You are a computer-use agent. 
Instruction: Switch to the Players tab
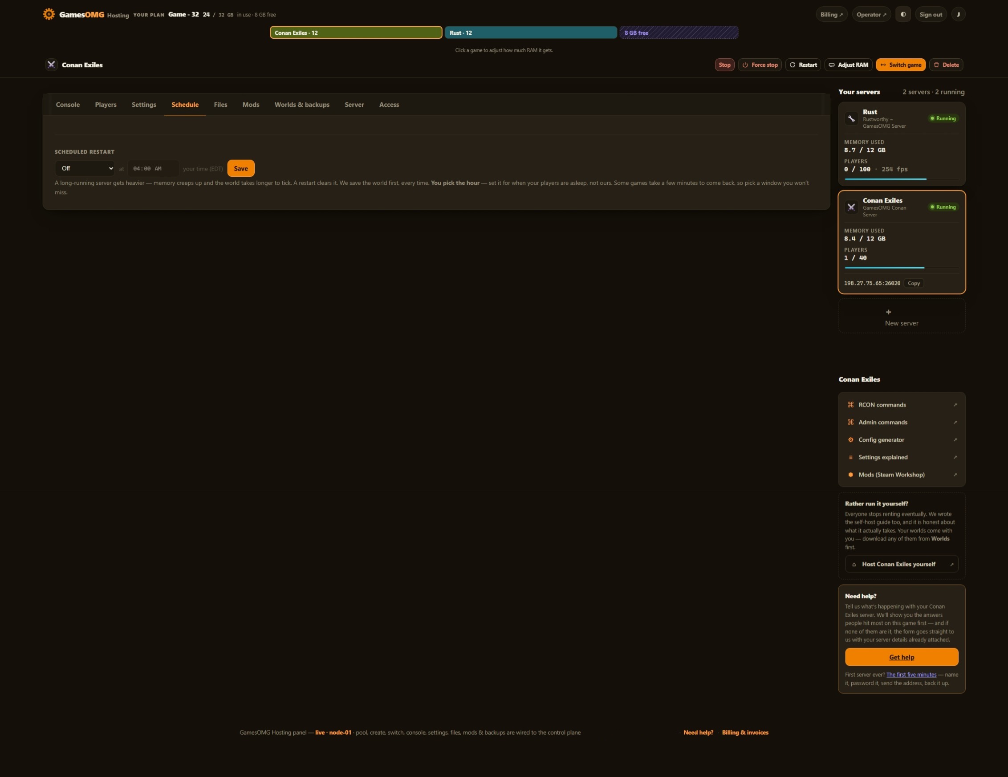point(106,105)
